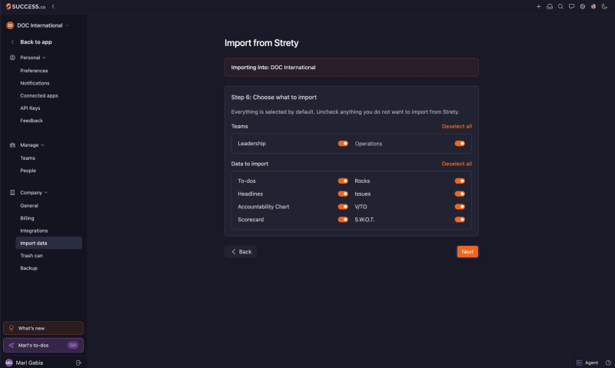Turn off the Issues import toggle

460,194
